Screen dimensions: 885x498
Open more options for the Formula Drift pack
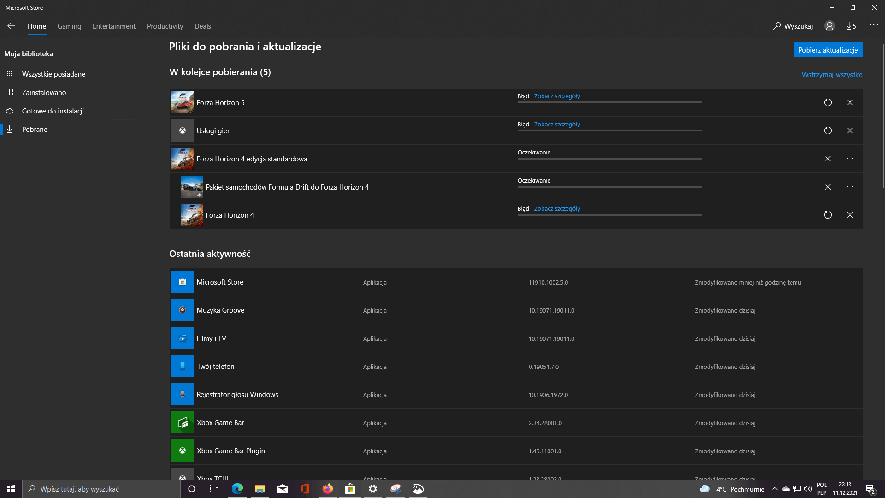click(x=850, y=187)
